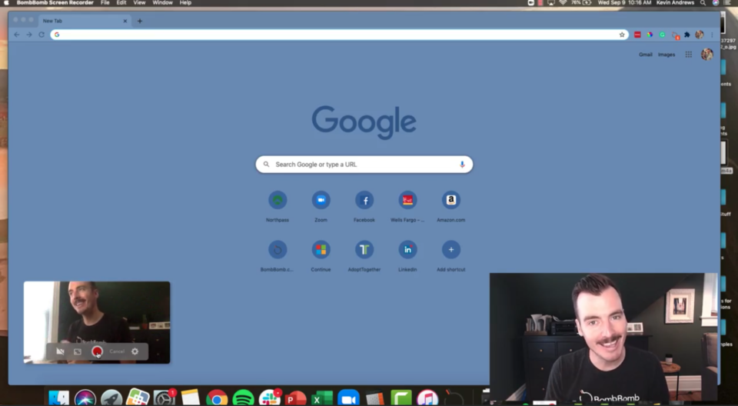Launch Siri from the Dock

[85, 398]
